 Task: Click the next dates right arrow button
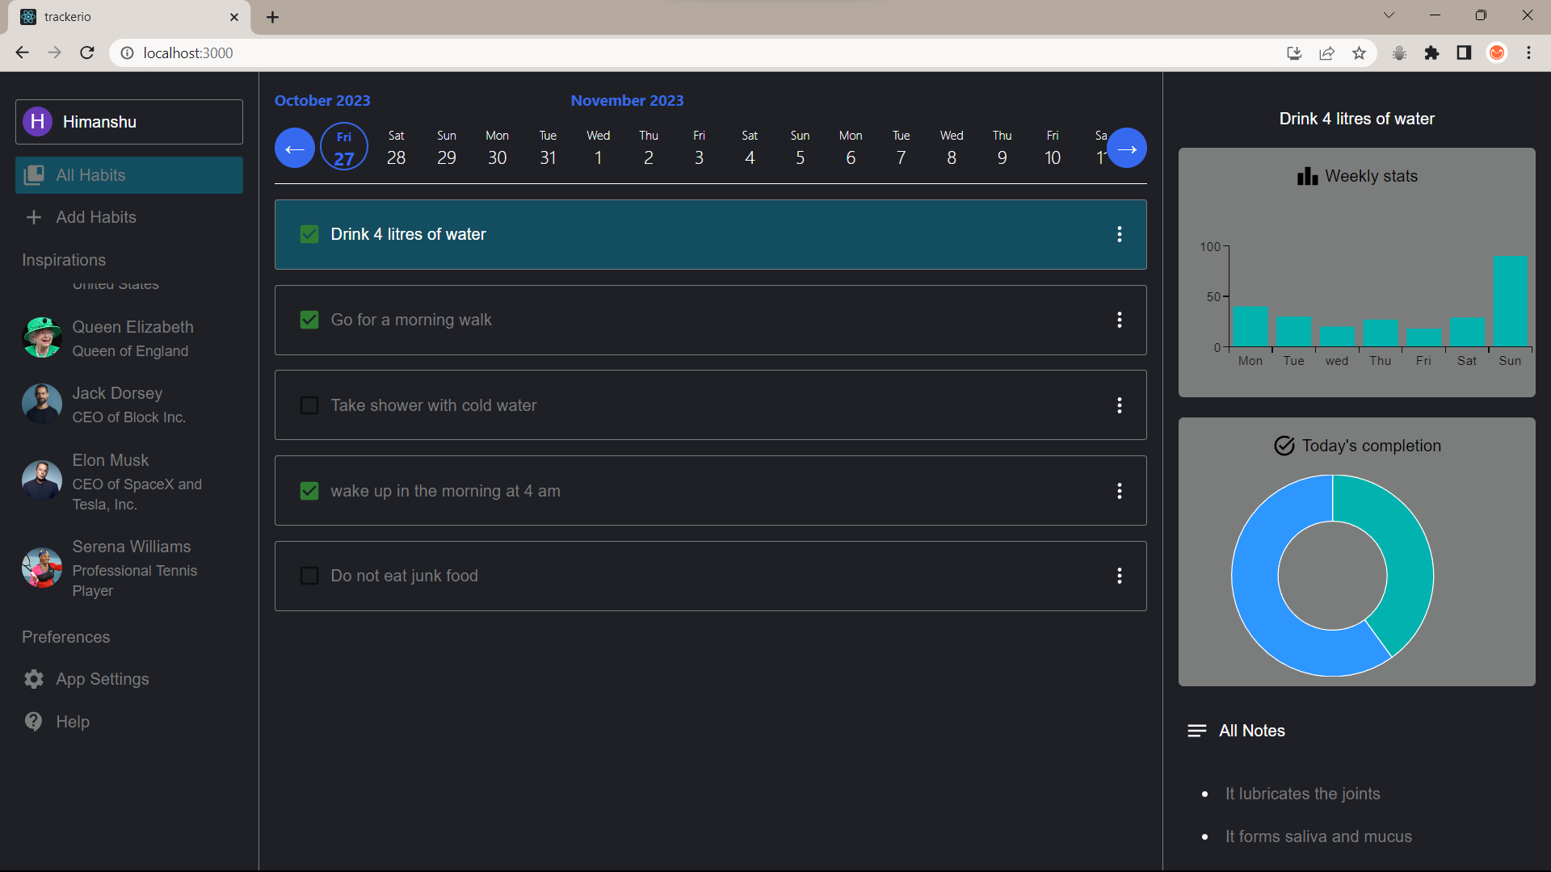(x=1127, y=149)
